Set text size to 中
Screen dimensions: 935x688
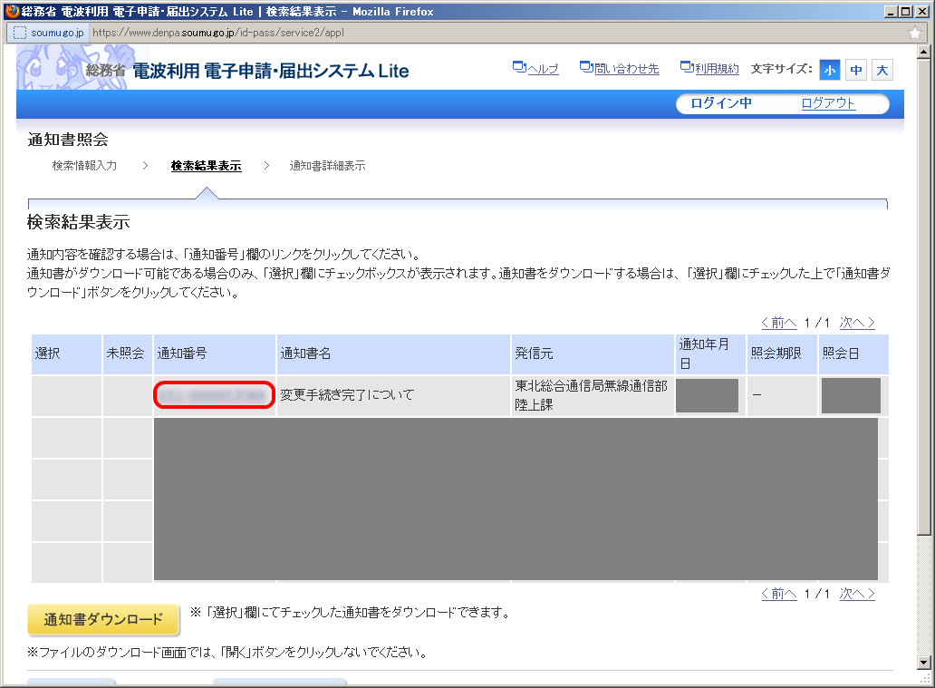pos(855,71)
